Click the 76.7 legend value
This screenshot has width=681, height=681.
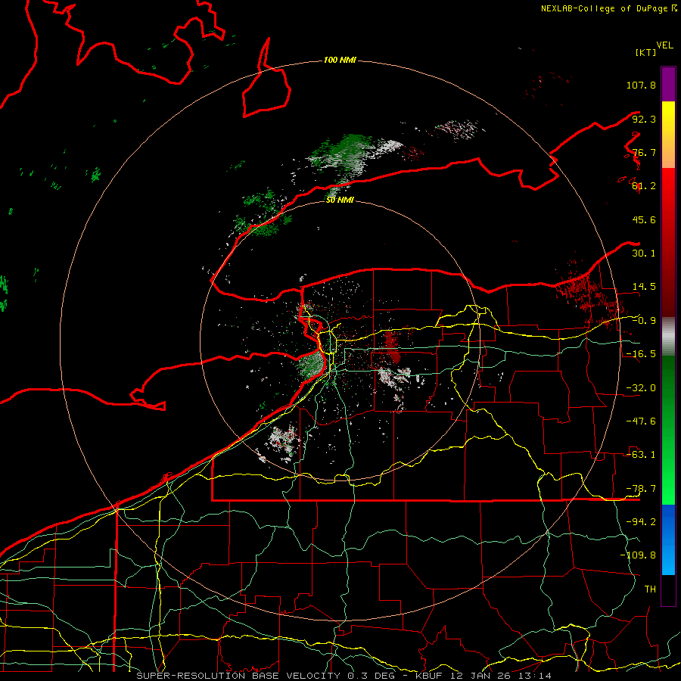point(644,152)
